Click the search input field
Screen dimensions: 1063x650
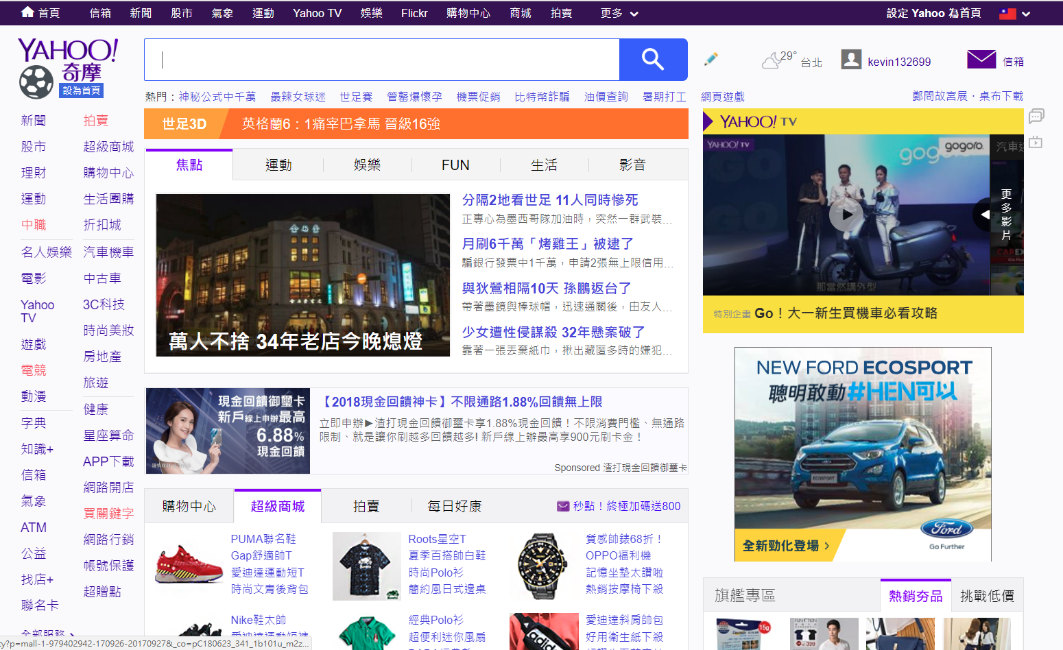[382, 60]
